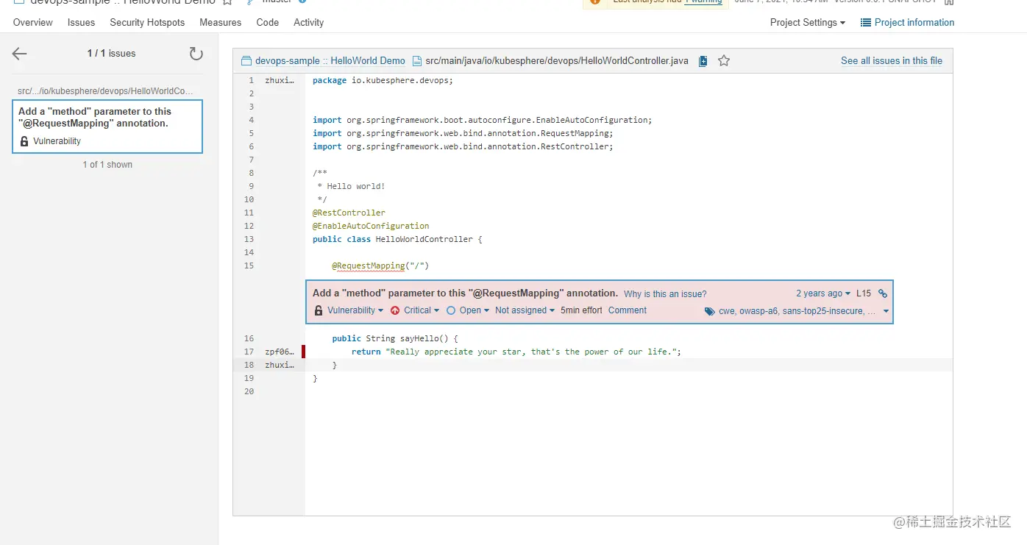This screenshot has height=545, width=1027.
Task: Click the HelloWorldController class name
Action: pos(424,239)
